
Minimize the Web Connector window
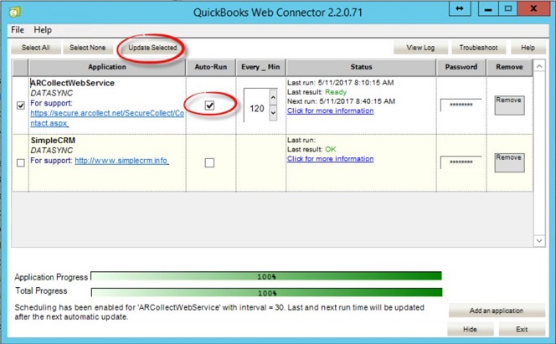(x=488, y=9)
